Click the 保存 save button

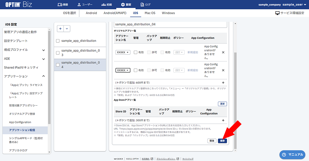pos(222,141)
